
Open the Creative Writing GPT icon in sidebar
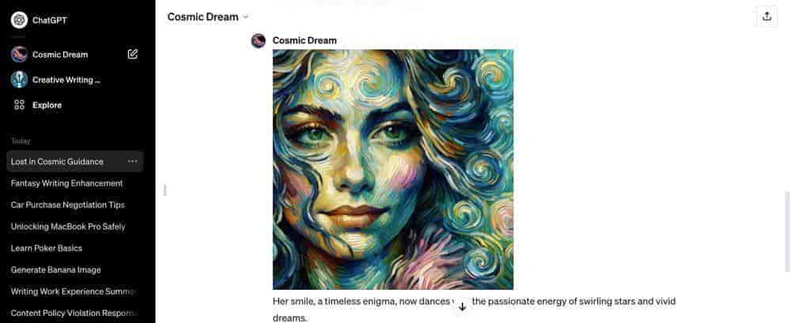[19, 80]
